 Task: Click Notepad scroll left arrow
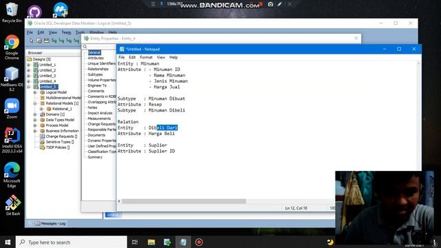119,201
